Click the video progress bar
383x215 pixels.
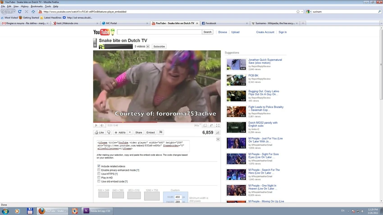click(x=157, y=122)
